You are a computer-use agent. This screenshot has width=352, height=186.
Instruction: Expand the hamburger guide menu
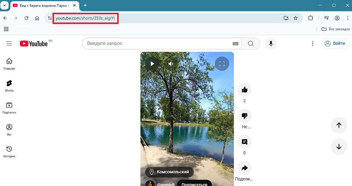point(9,44)
